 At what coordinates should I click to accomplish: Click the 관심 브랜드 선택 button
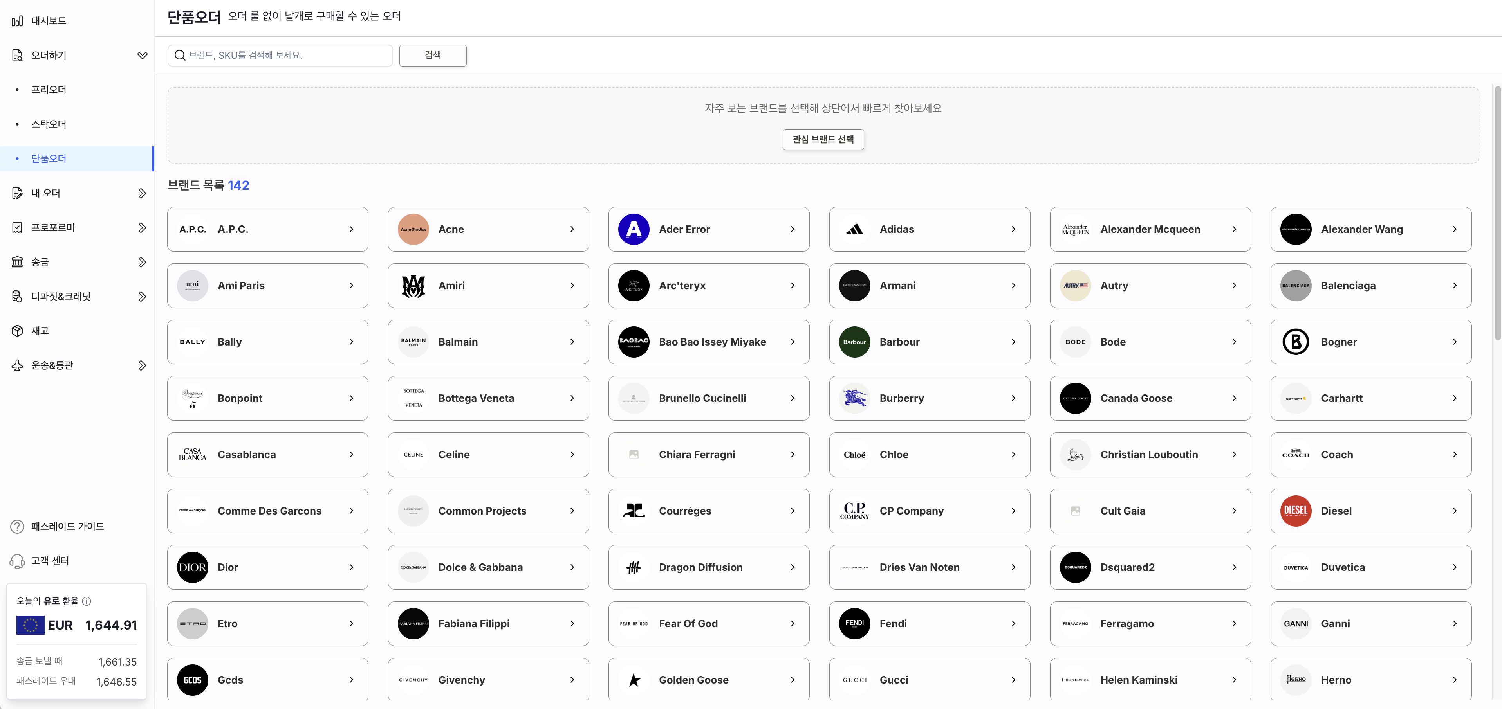[x=823, y=140]
